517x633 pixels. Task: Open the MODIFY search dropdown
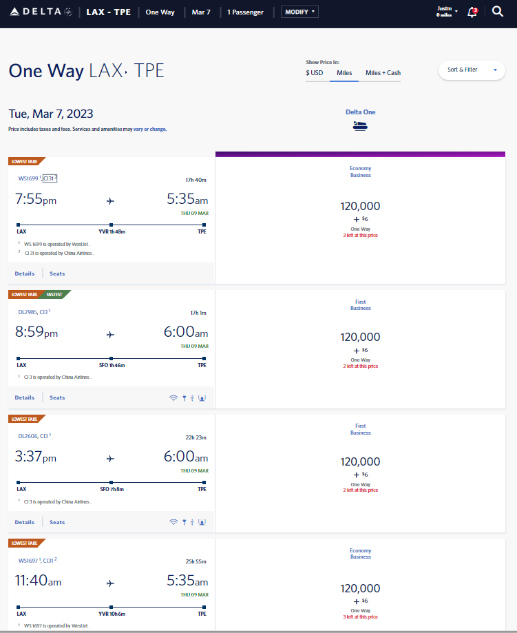(299, 12)
